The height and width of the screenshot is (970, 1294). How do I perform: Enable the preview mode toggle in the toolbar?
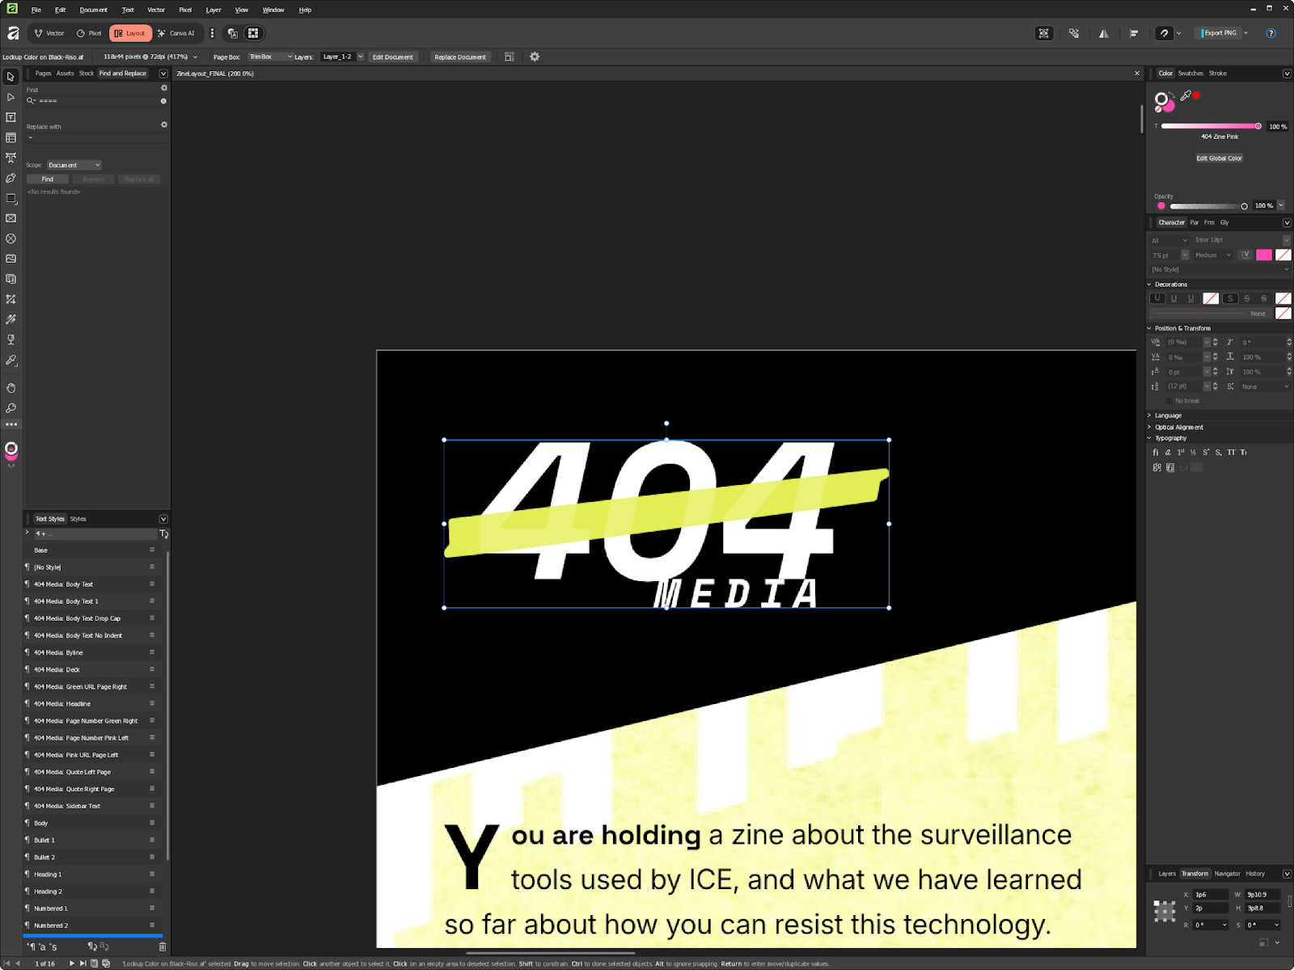[1044, 33]
